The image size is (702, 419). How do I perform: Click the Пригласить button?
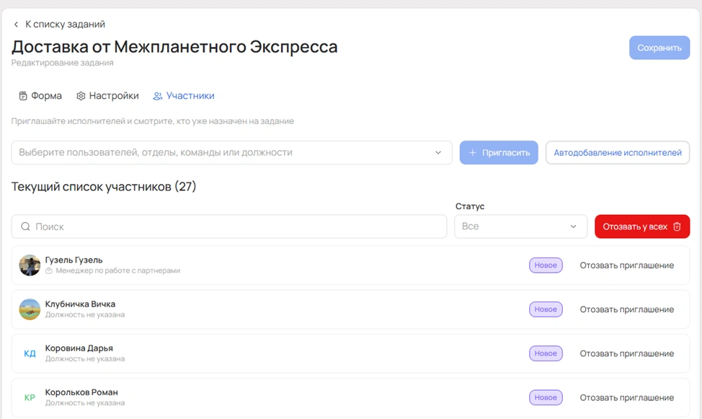tap(499, 153)
